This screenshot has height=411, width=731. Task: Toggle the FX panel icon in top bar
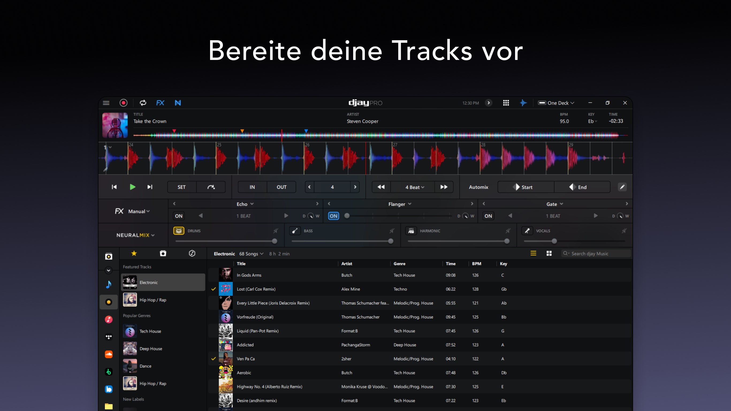(x=160, y=103)
